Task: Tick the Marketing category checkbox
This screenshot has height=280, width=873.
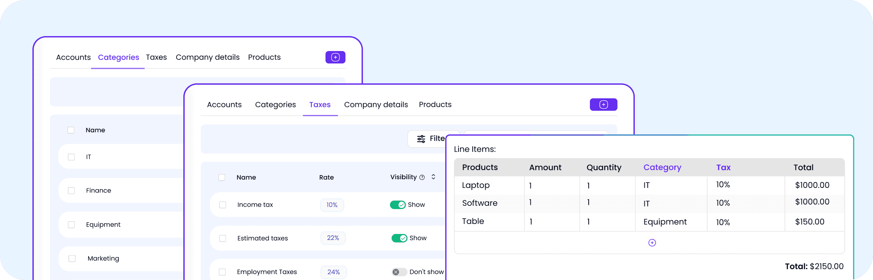Action: (x=72, y=258)
